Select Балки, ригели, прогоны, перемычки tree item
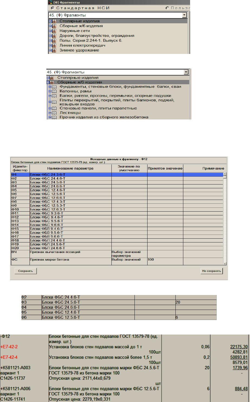Screen dimensions: 250x402 point(115,96)
